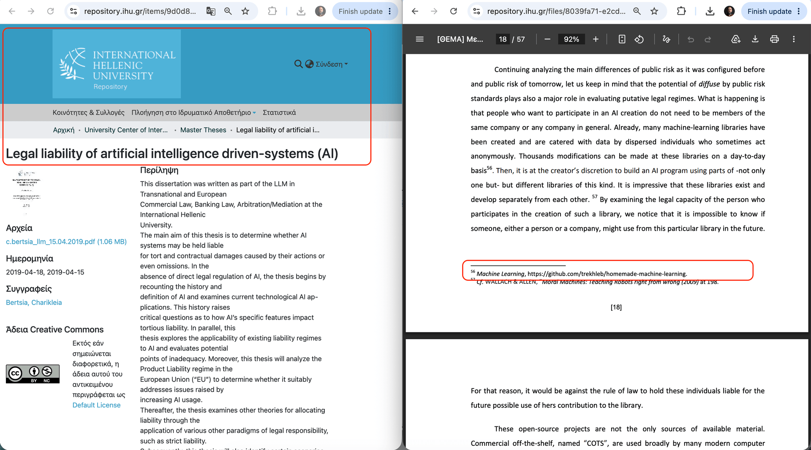Screen dimensions: 811x450
Task: Redo PDF annotation
Action: pos(708,39)
